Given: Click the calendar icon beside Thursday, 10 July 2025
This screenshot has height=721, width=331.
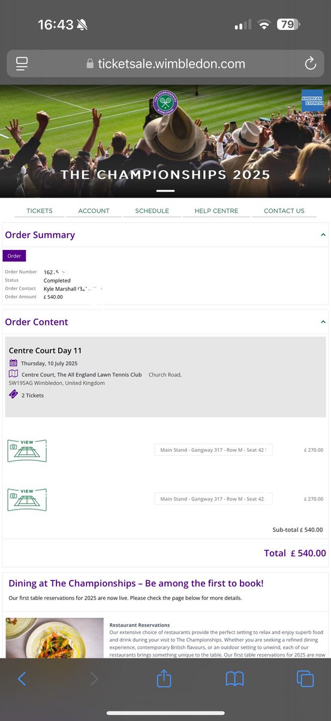Looking at the screenshot, I should [13, 363].
